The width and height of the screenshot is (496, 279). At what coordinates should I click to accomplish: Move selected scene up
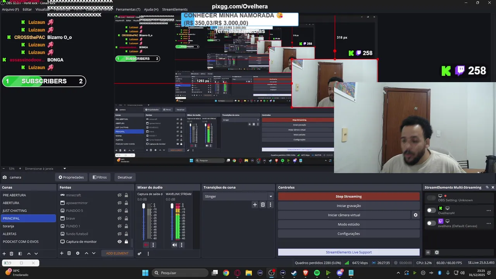[29, 253]
